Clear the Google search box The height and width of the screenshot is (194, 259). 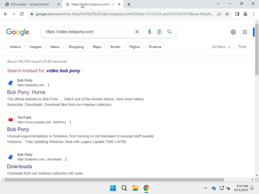(137, 32)
